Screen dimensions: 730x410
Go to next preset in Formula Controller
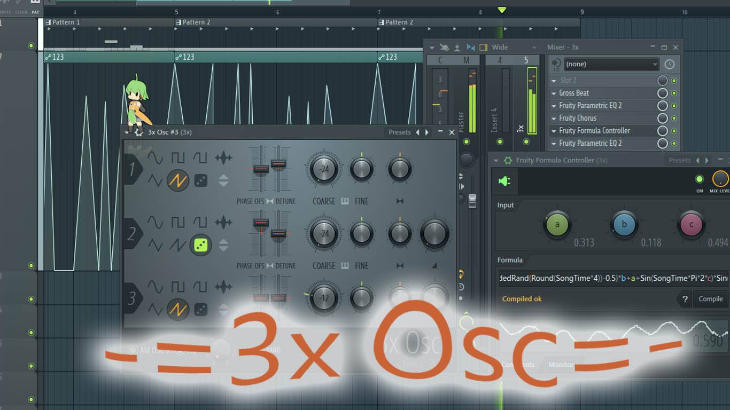click(706, 160)
